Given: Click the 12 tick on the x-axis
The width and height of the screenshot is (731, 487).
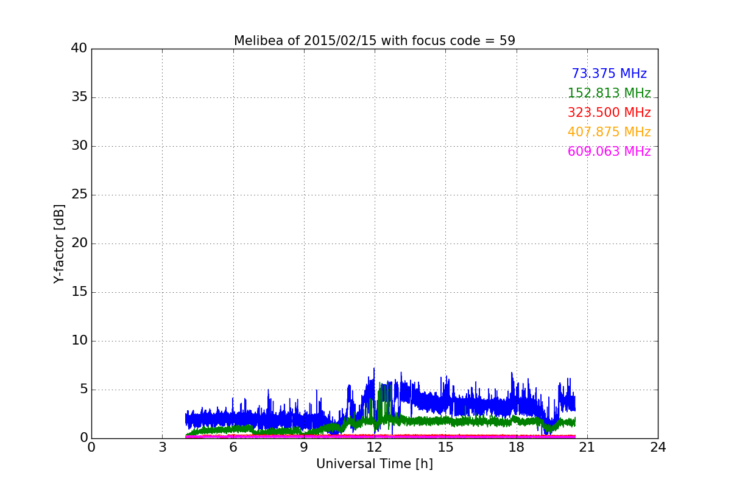Looking at the screenshot, I should 374,447.
